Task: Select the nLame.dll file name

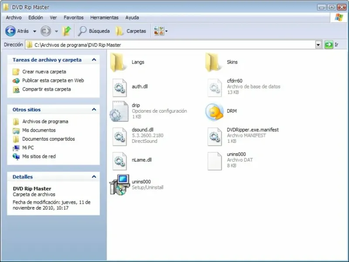Action: click(x=142, y=160)
